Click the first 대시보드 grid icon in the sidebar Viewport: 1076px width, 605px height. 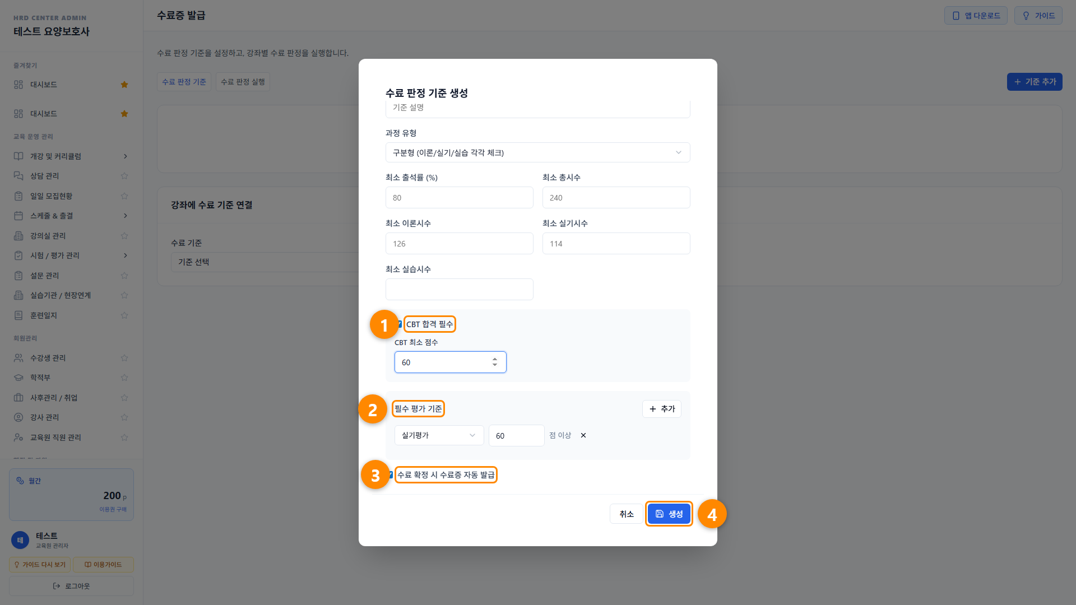tap(18, 85)
